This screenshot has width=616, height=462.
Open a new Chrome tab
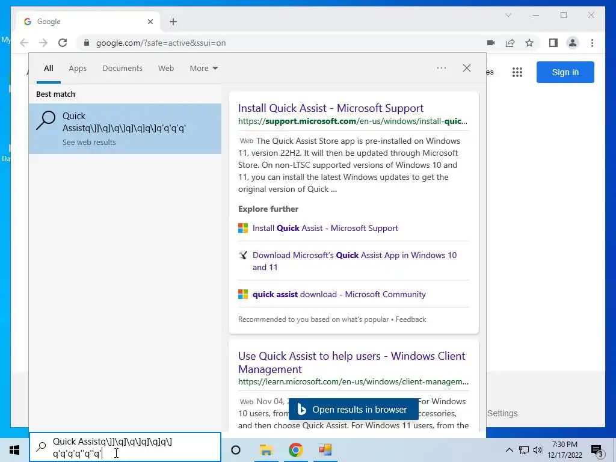173,22
